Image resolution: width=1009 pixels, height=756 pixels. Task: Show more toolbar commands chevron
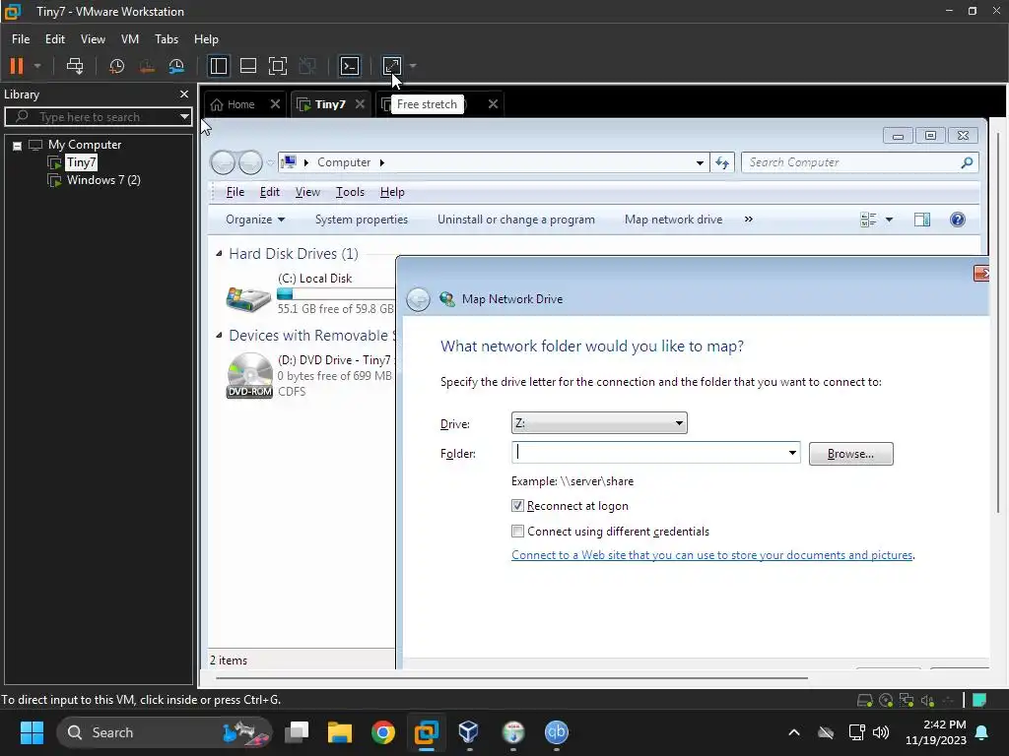tap(749, 220)
